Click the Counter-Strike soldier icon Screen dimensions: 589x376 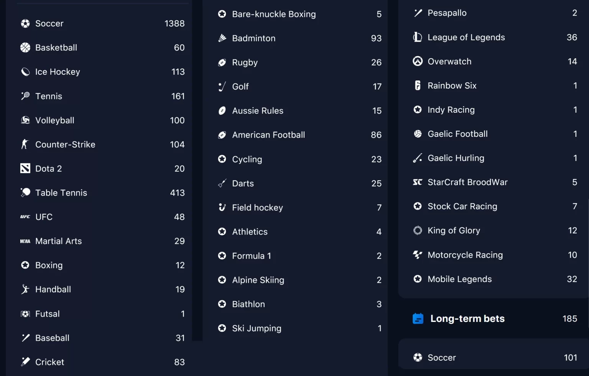25,144
